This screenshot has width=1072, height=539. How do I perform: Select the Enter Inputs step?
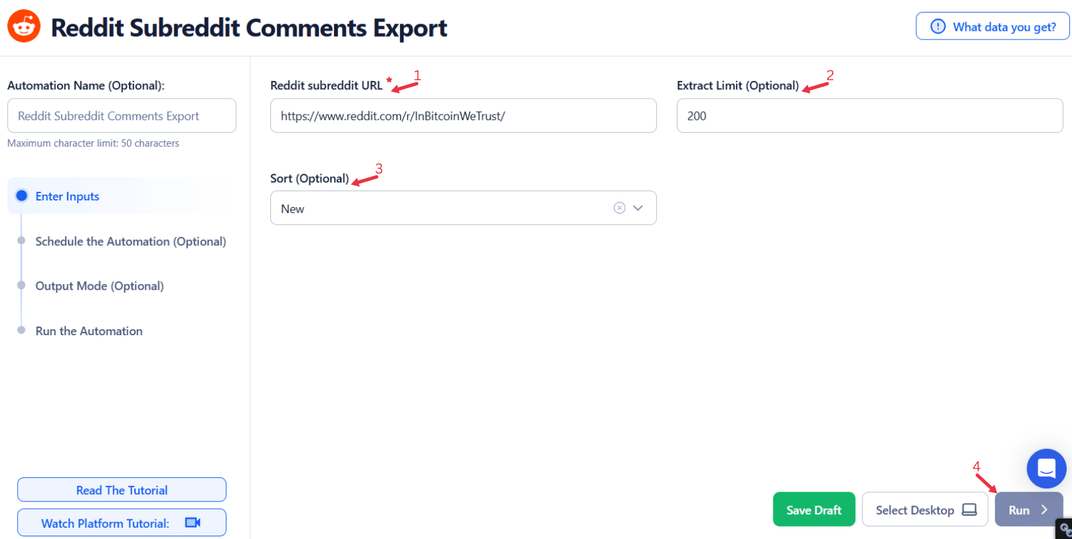point(67,196)
